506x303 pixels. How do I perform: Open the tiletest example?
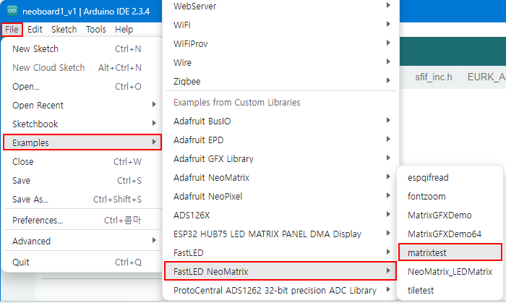click(450, 290)
